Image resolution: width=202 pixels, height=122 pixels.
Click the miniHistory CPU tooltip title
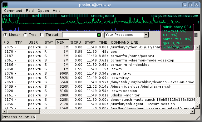(177, 27)
